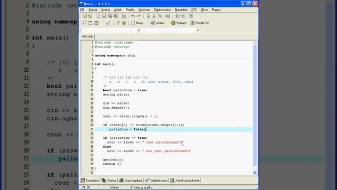Open Help via the question-mark icon
This screenshot has height=190, width=337.
pos(118,23)
